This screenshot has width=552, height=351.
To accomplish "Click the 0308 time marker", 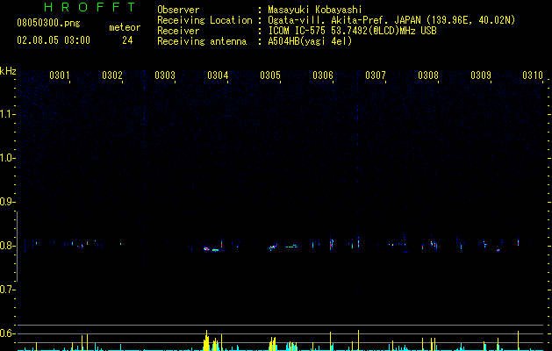I will [x=428, y=75].
